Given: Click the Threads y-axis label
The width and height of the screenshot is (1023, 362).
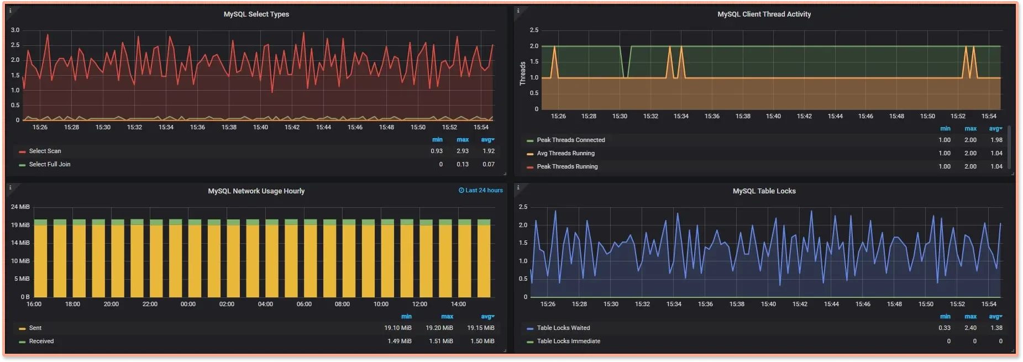Looking at the screenshot, I should (x=522, y=74).
